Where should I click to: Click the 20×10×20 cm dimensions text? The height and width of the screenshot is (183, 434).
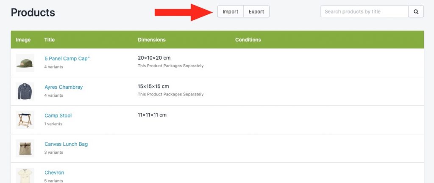154,58
